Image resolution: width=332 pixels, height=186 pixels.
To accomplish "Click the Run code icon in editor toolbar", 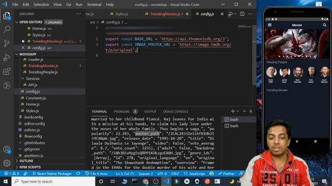I will 230,14.
